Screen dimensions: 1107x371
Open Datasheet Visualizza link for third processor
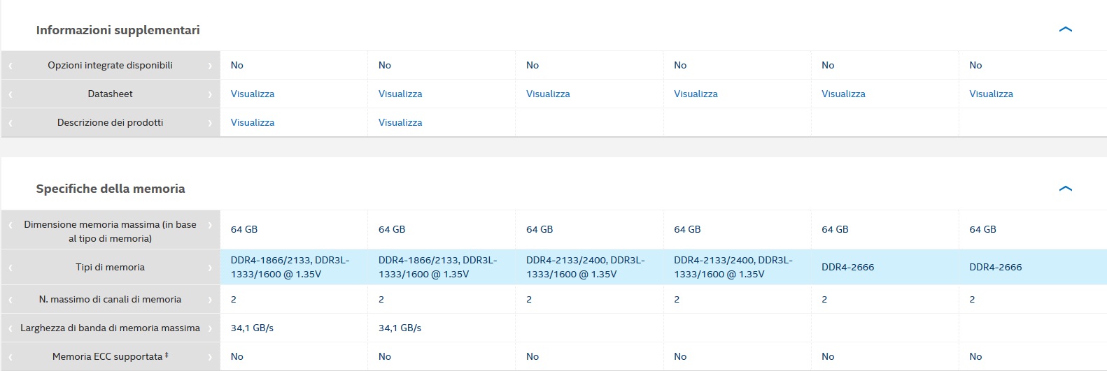547,94
